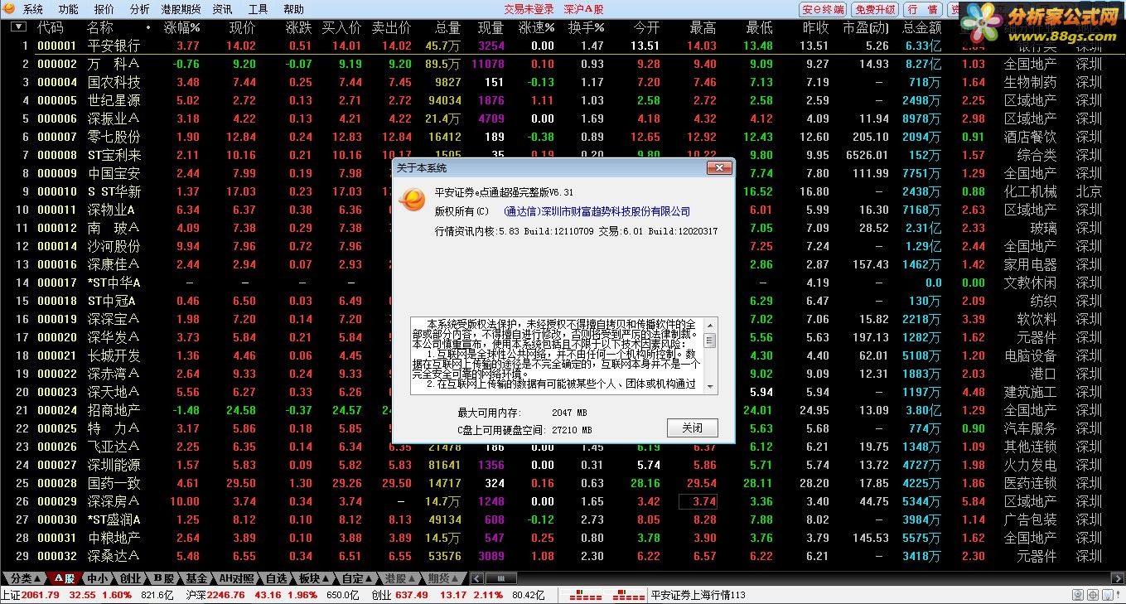Screen dimensions: 1126x604
Task: Sort by the 涨幅% column header
Action: tap(182, 27)
